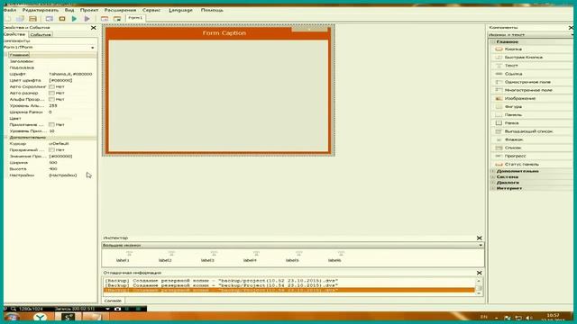The image size is (577, 324).
Task: Open the Console tab
Action: [x=113, y=301]
